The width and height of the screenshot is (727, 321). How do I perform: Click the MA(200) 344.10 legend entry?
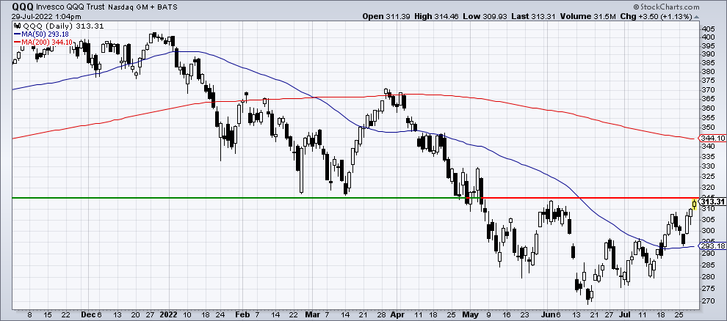tap(42, 42)
